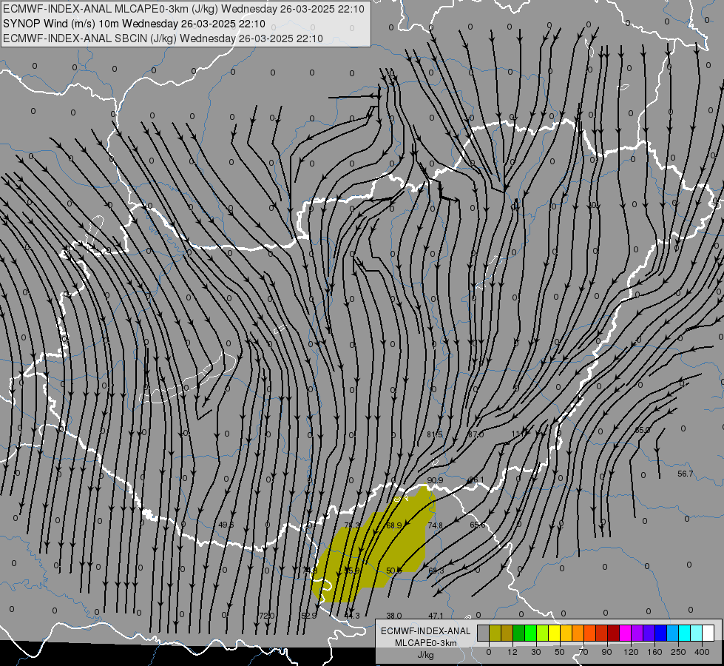This screenshot has height=666, width=724.
Task: Click the legend tick value 120
Action: [x=630, y=652]
